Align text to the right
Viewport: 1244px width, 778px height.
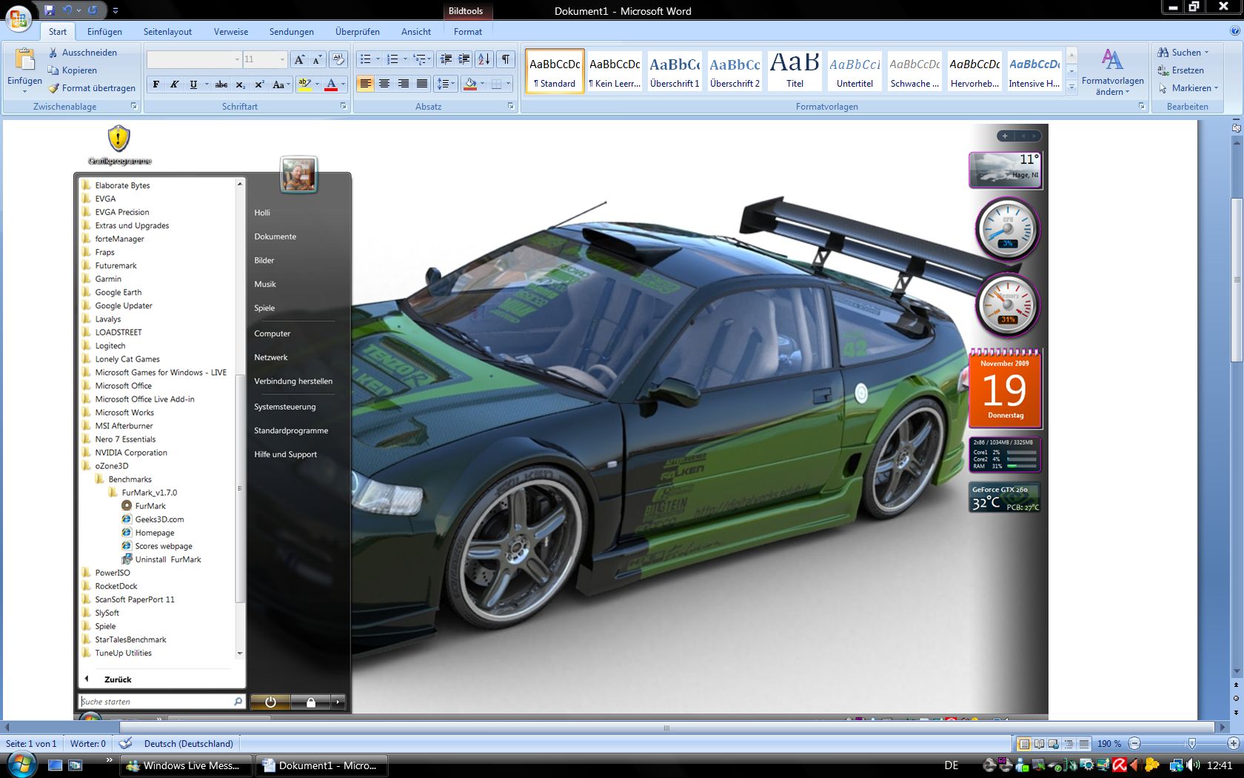point(404,84)
